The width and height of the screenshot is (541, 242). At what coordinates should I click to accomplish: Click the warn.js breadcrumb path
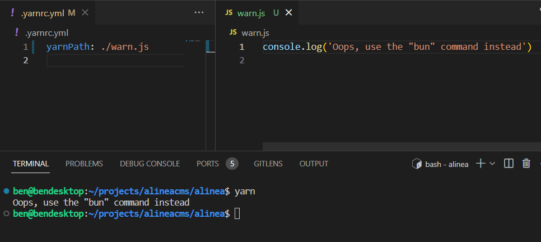click(255, 33)
